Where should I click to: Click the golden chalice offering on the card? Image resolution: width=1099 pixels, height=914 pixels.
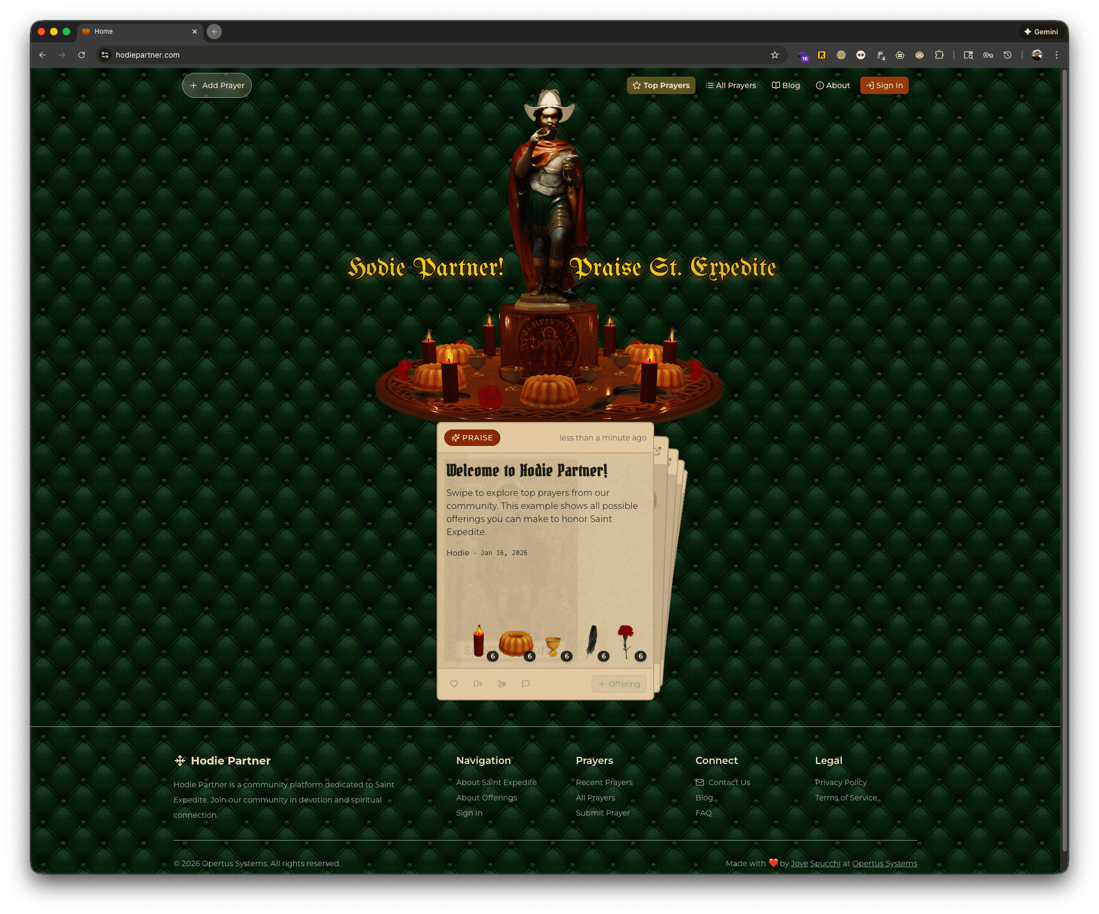point(553,647)
